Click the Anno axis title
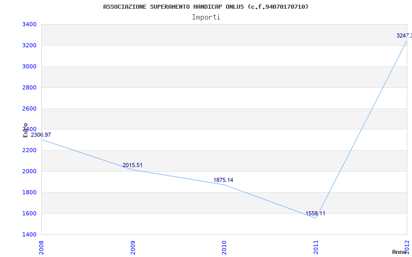412x257 pixels. [400, 252]
